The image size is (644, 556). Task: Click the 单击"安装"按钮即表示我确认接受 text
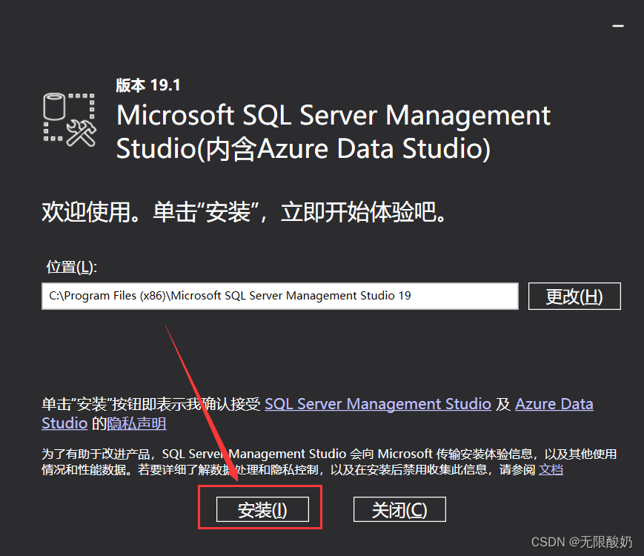(151, 404)
